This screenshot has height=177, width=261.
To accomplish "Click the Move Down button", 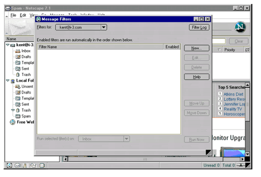I will [197, 113].
